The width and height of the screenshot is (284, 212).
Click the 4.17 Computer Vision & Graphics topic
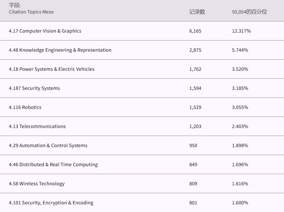click(45, 31)
